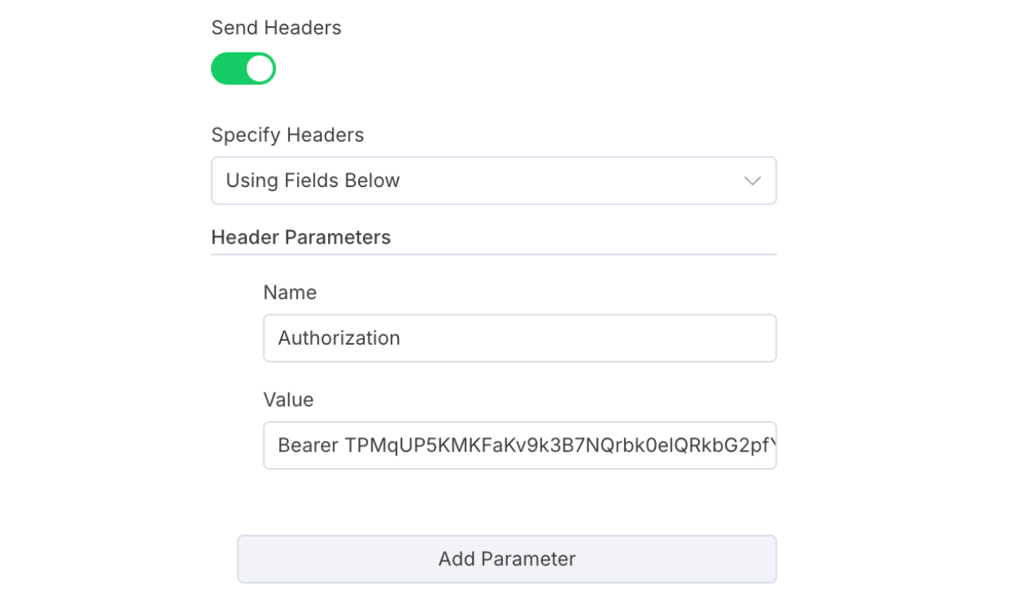Screen dimensions: 1011x605
Task: Toggle the Send Headers switch off
Action: (x=243, y=68)
